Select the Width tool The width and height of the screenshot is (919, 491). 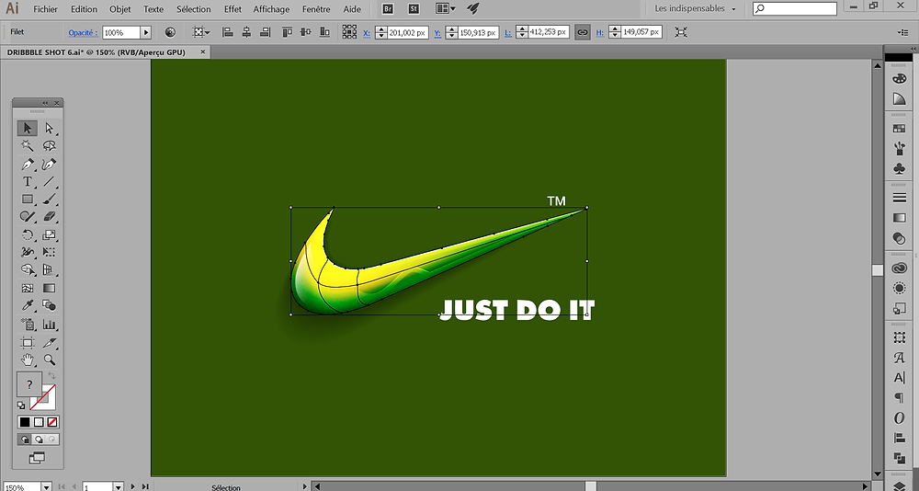pos(28,252)
